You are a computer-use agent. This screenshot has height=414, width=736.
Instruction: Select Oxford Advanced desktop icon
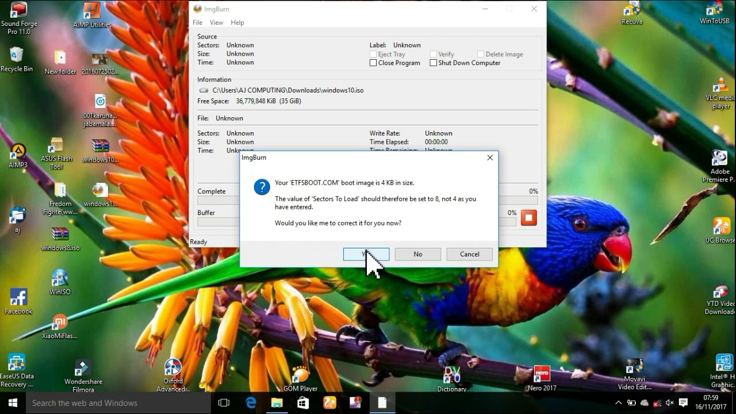click(173, 375)
